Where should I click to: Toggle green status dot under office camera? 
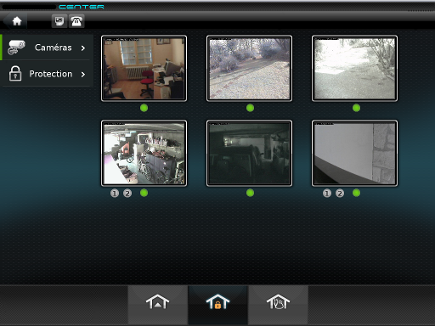click(144, 108)
